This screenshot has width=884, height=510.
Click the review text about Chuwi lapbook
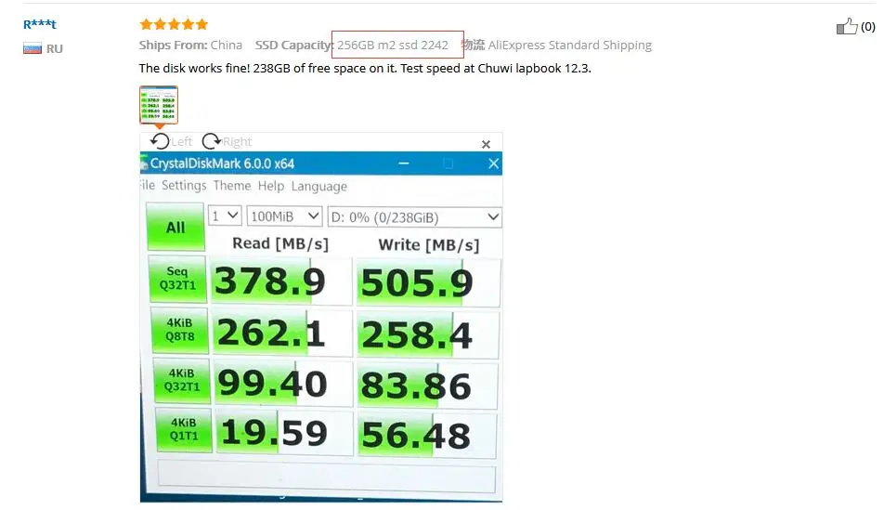point(365,68)
